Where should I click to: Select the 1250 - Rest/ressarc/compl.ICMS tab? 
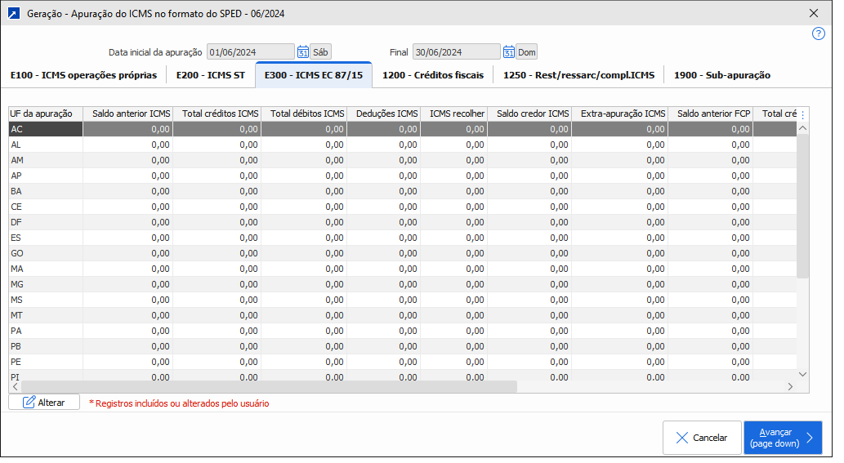click(578, 75)
